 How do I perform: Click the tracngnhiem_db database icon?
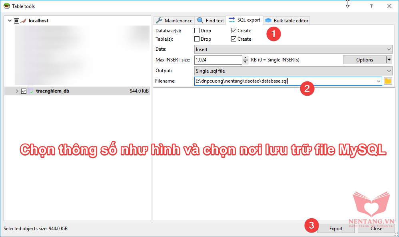coord(31,91)
